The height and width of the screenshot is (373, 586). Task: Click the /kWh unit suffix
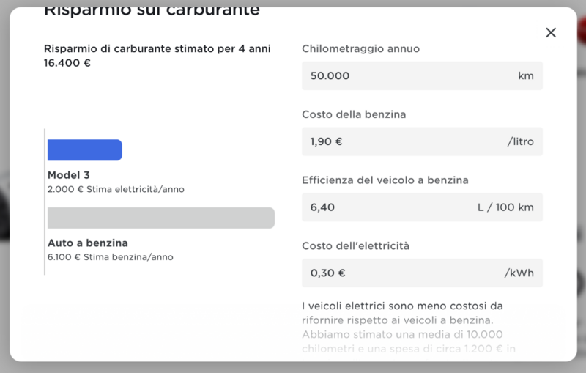[x=519, y=273]
